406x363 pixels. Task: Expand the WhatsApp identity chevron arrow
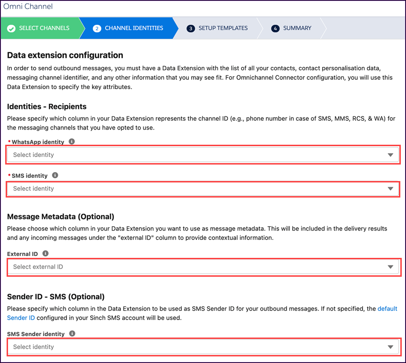(x=390, y=155)
